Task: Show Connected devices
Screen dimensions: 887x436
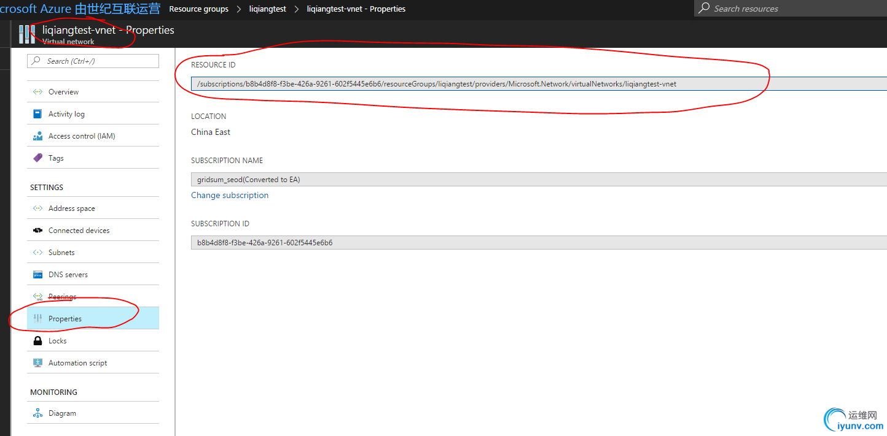Action: 93,231
